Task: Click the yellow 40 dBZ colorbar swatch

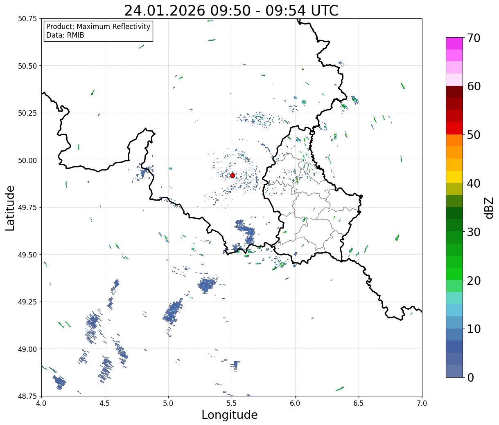Action: point(454,177)
